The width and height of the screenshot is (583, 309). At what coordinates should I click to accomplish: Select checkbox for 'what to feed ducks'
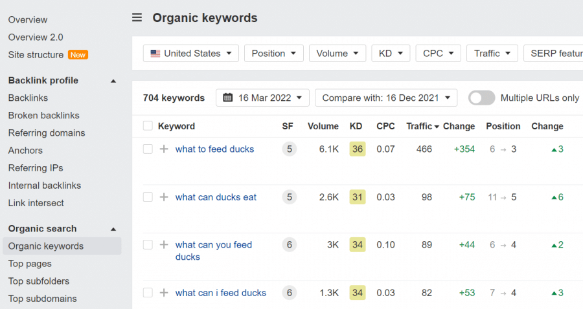point(148,149)
